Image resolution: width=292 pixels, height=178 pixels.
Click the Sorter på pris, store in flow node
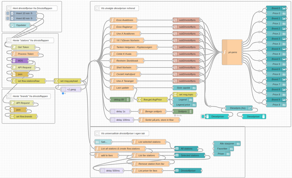(159, 120)
